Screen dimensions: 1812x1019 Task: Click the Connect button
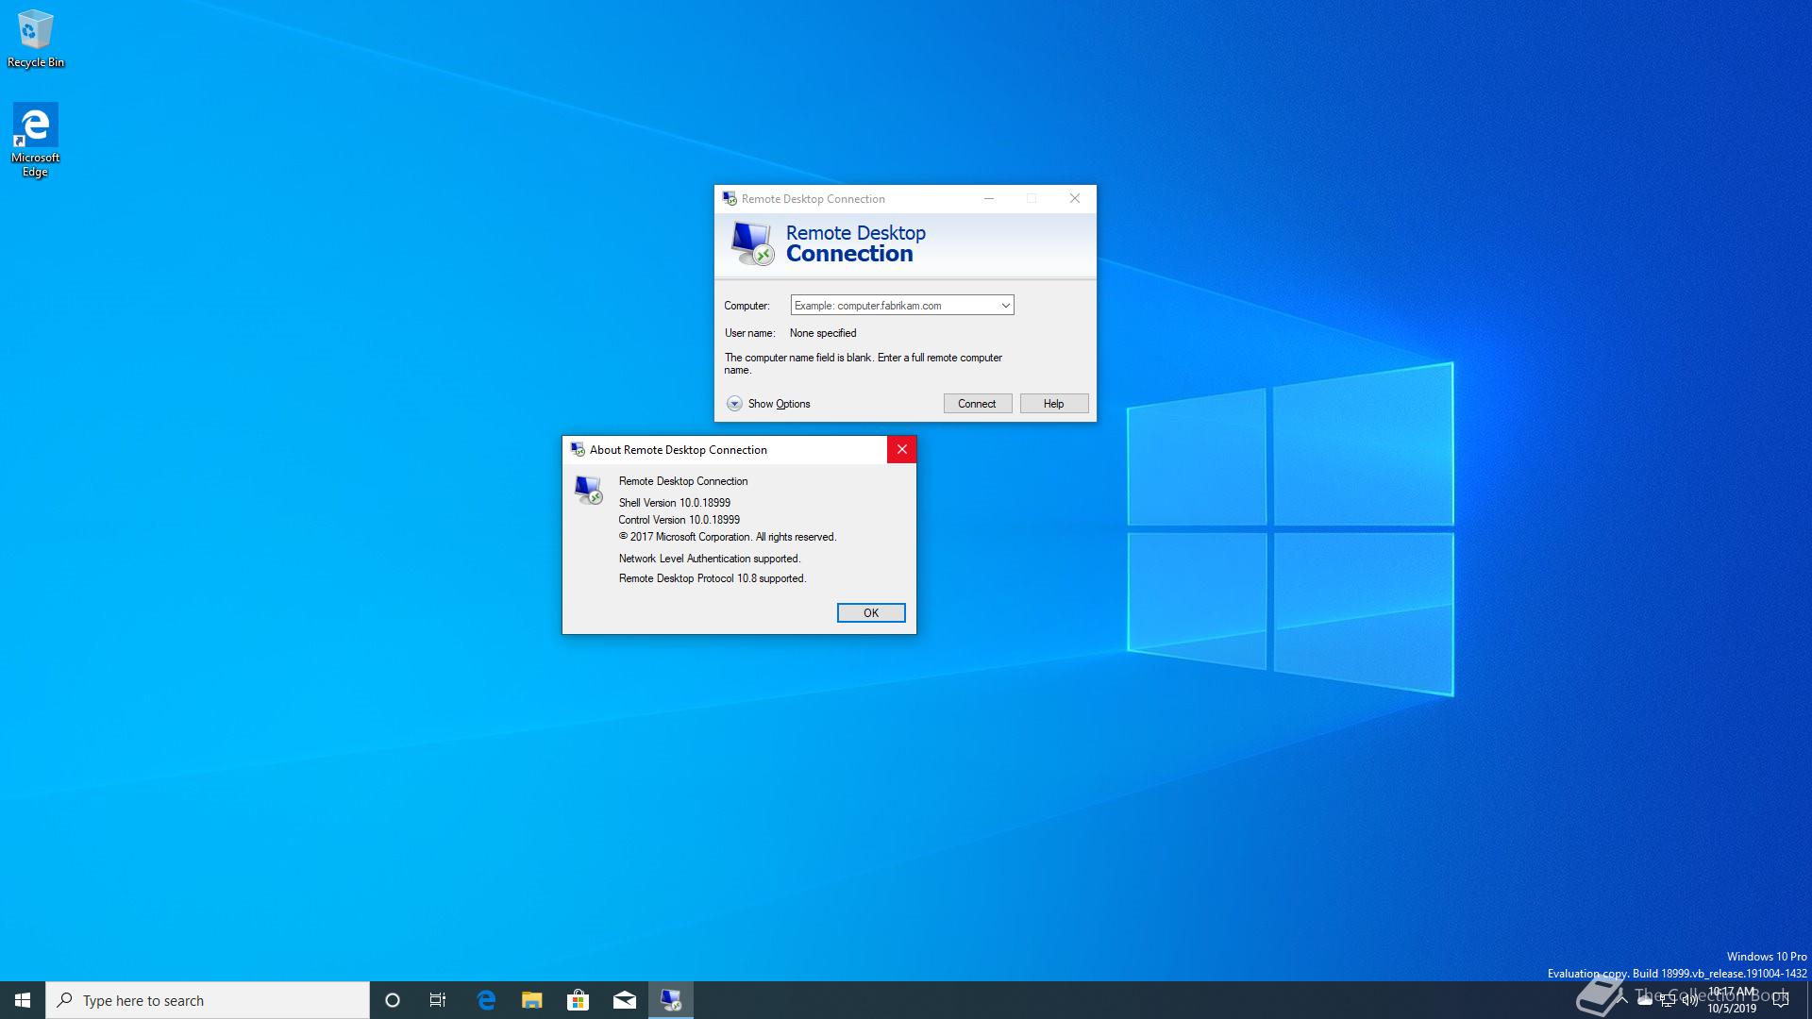[x=977, y=404]
